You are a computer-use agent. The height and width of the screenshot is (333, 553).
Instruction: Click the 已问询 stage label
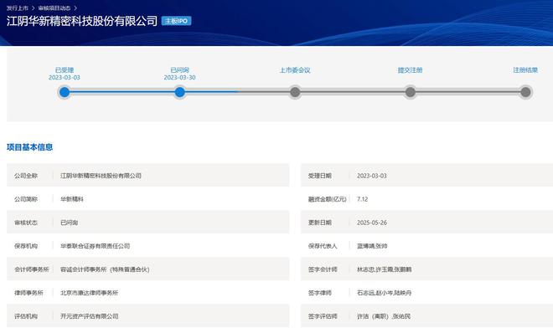click(179, 70)
